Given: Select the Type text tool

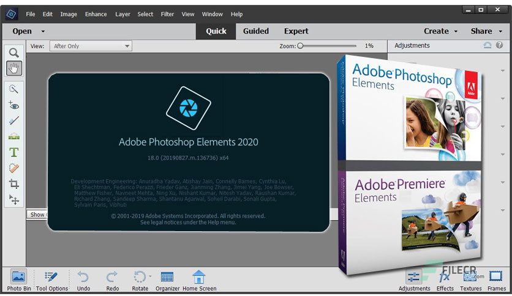Looking at the screenshot, I should 13,152.
